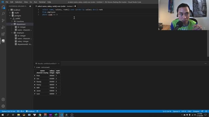
Task: Select the departmentid column in employee tree
Action: (24, 44)
